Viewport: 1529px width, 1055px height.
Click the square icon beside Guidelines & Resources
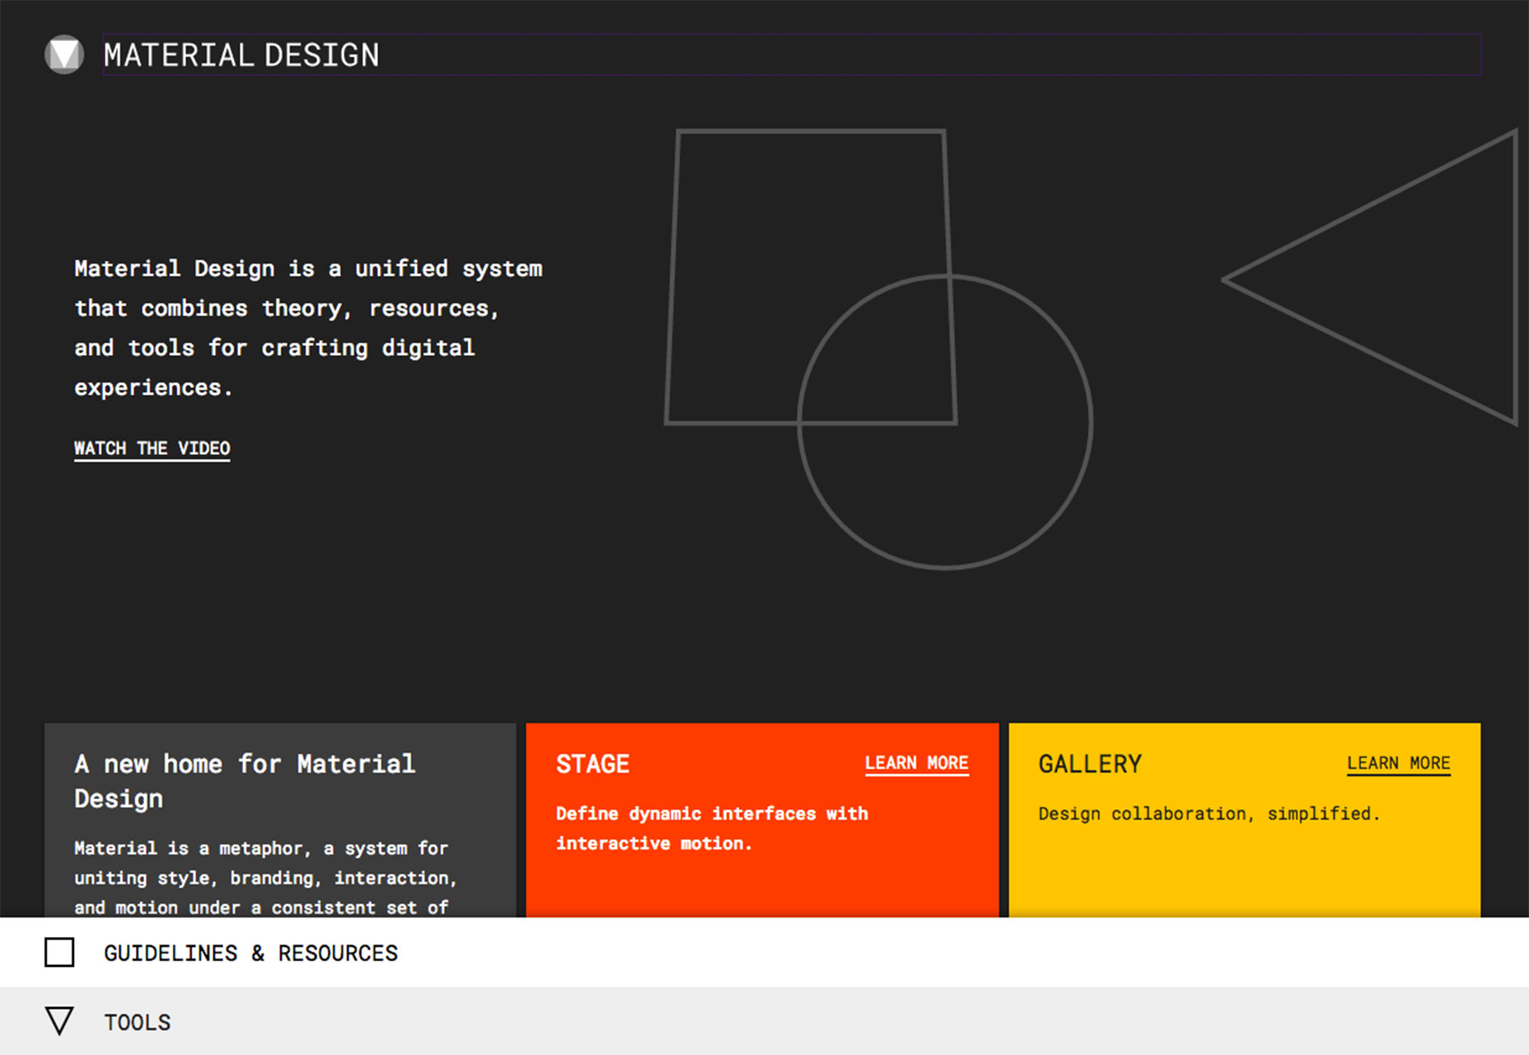click(59, 952)
